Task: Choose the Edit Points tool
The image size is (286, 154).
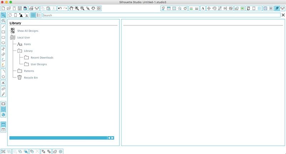Action: click(3, 21)
